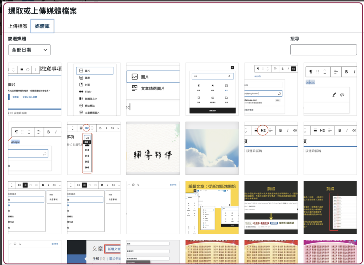Viewport: 364px width, 265px height.
Task: Select thumbnail with highlighted google and pencil icon
Action: (330, 89)
